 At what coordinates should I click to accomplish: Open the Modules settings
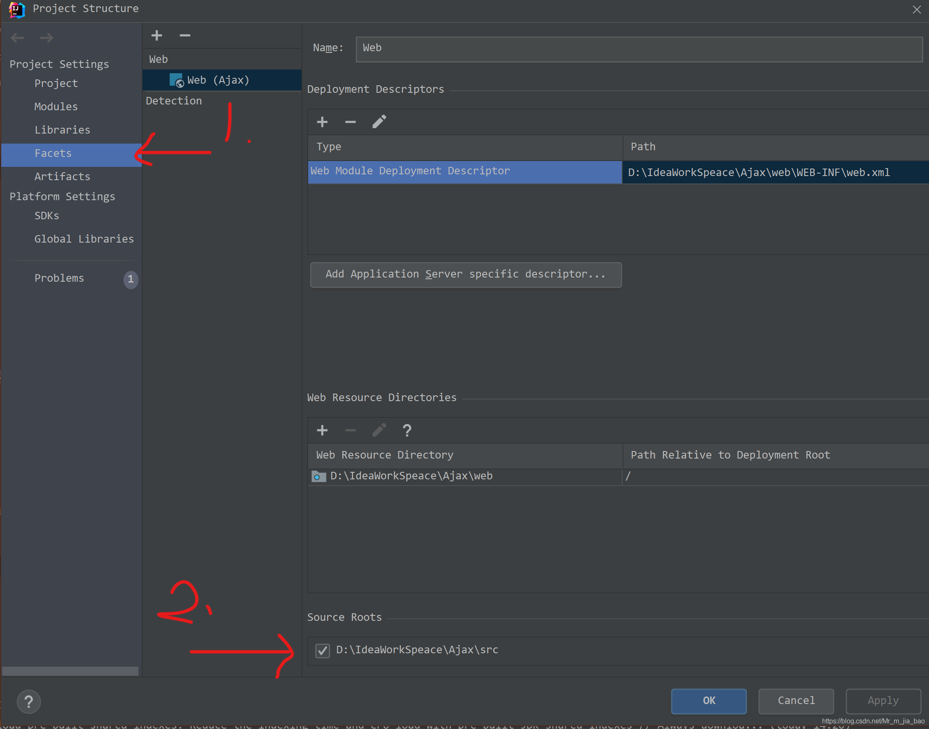(x=56, y=107)
